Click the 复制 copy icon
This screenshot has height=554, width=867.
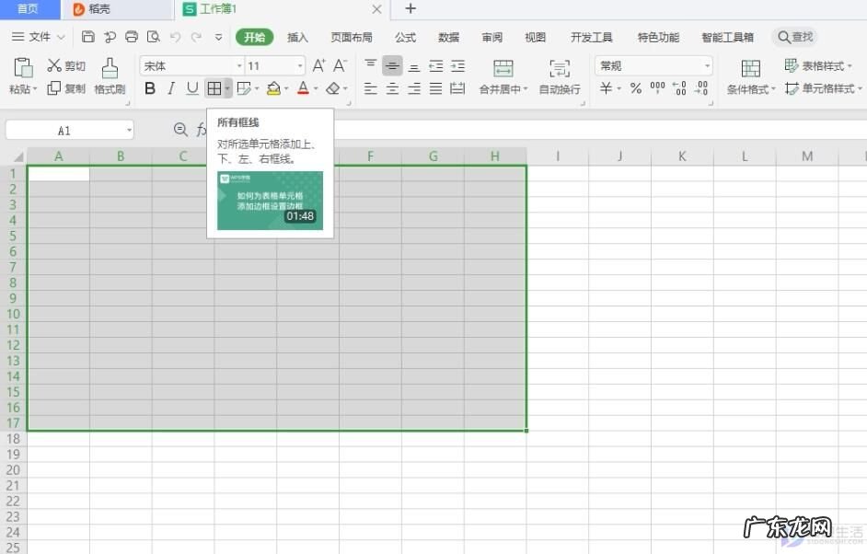click(x=63, y=89)
